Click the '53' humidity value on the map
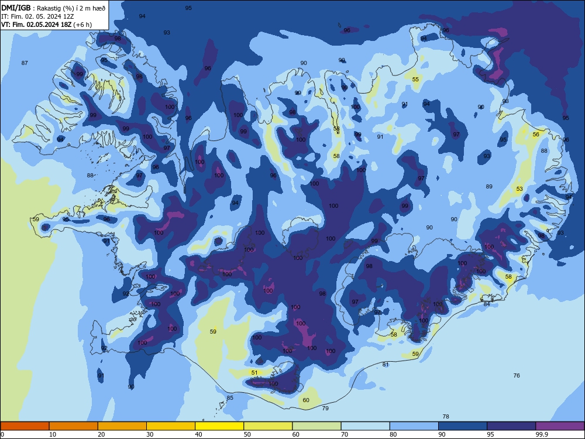Image resolution: width=585 pixels, height=439 pixels. coord(519,189)
